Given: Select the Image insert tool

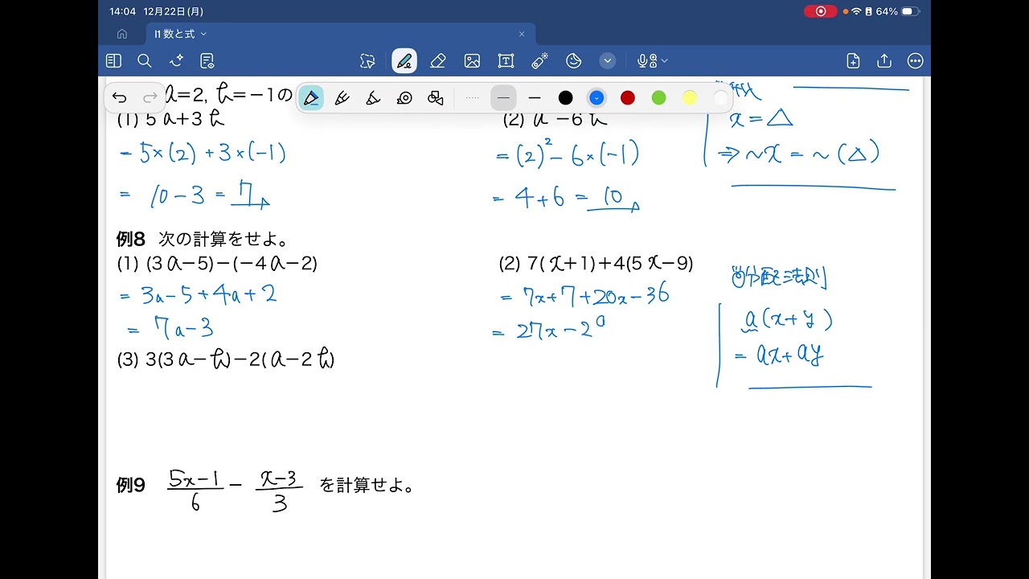Looking at the screenshot, I should 472,61.
